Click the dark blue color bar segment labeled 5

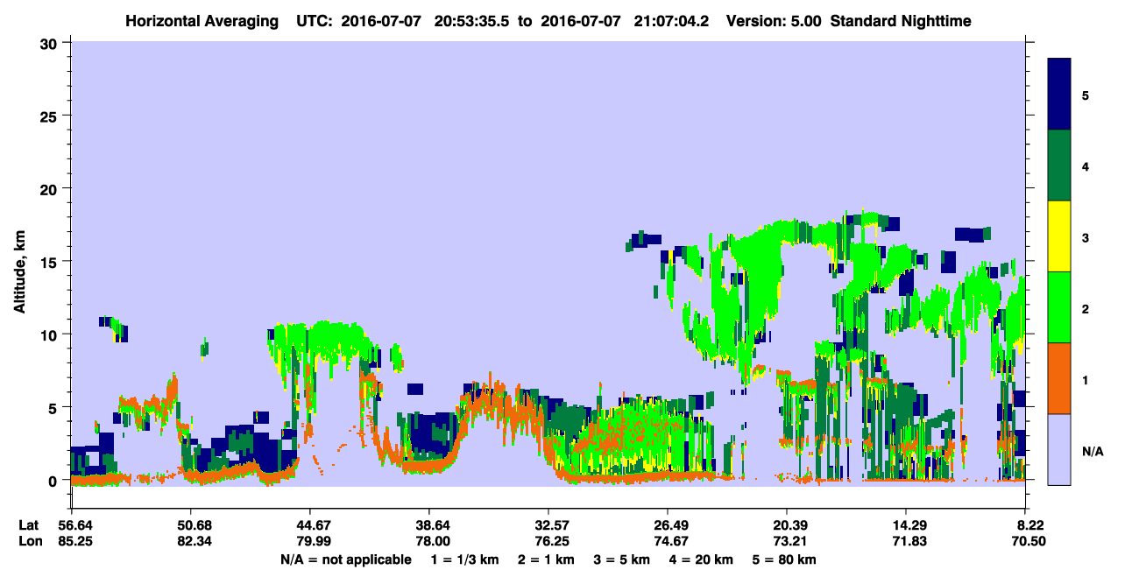[1059, 95]
